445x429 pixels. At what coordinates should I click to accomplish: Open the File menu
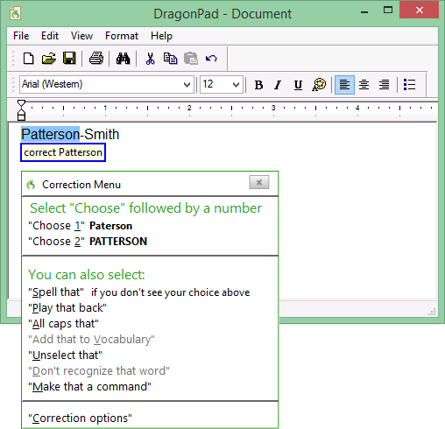[x=21, y=36]
